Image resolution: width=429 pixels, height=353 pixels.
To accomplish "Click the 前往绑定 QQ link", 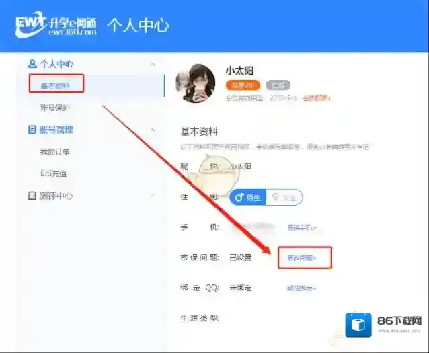I will coord(301,288).
